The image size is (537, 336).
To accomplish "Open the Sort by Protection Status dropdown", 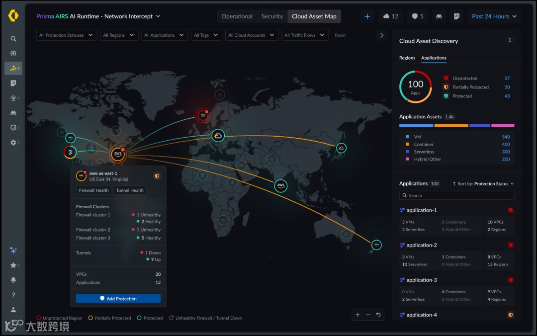I will tap(483, 183).
